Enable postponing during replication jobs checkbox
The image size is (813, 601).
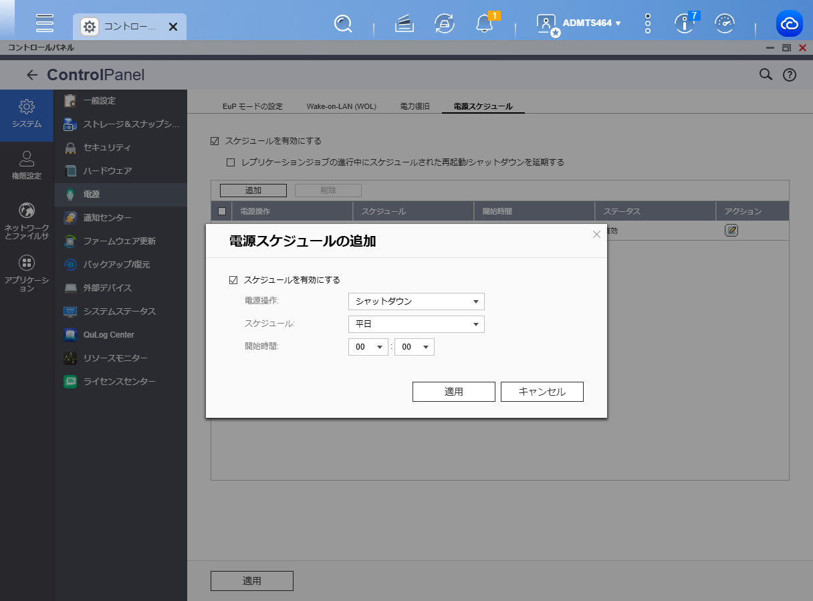(231, 162)
